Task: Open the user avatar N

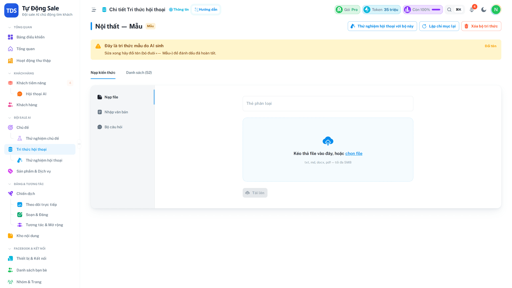Action: click(x=496, y=10)
